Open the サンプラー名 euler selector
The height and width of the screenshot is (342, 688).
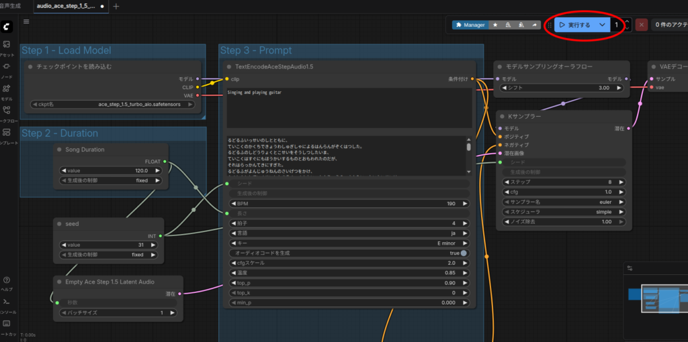click(564, 201)
